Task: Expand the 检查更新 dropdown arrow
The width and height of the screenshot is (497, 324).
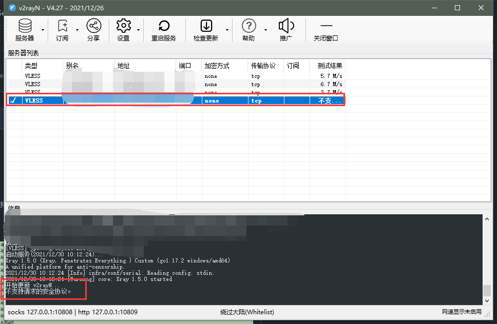Action: (227, 30)
